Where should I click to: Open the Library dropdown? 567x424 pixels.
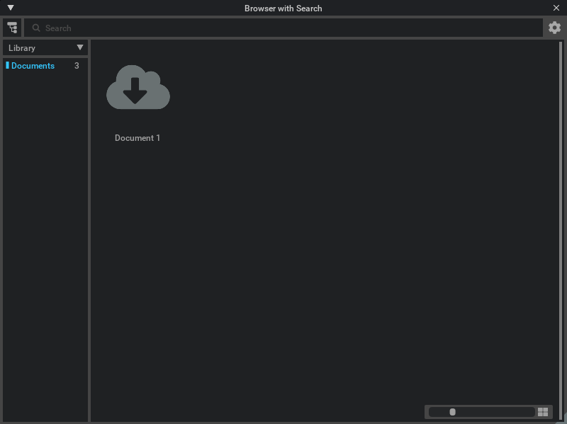tap(43, 47)
